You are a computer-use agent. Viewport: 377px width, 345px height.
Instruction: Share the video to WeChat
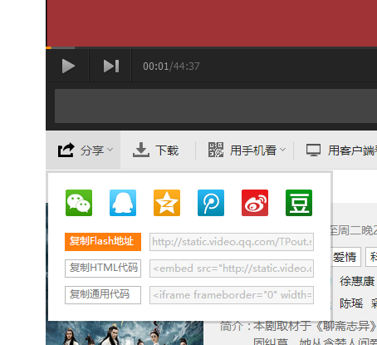tap(79, 203)
